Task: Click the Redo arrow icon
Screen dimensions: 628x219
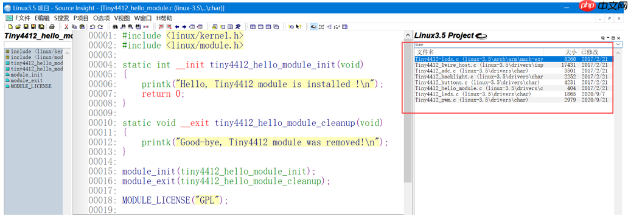Action: [100, 27]
